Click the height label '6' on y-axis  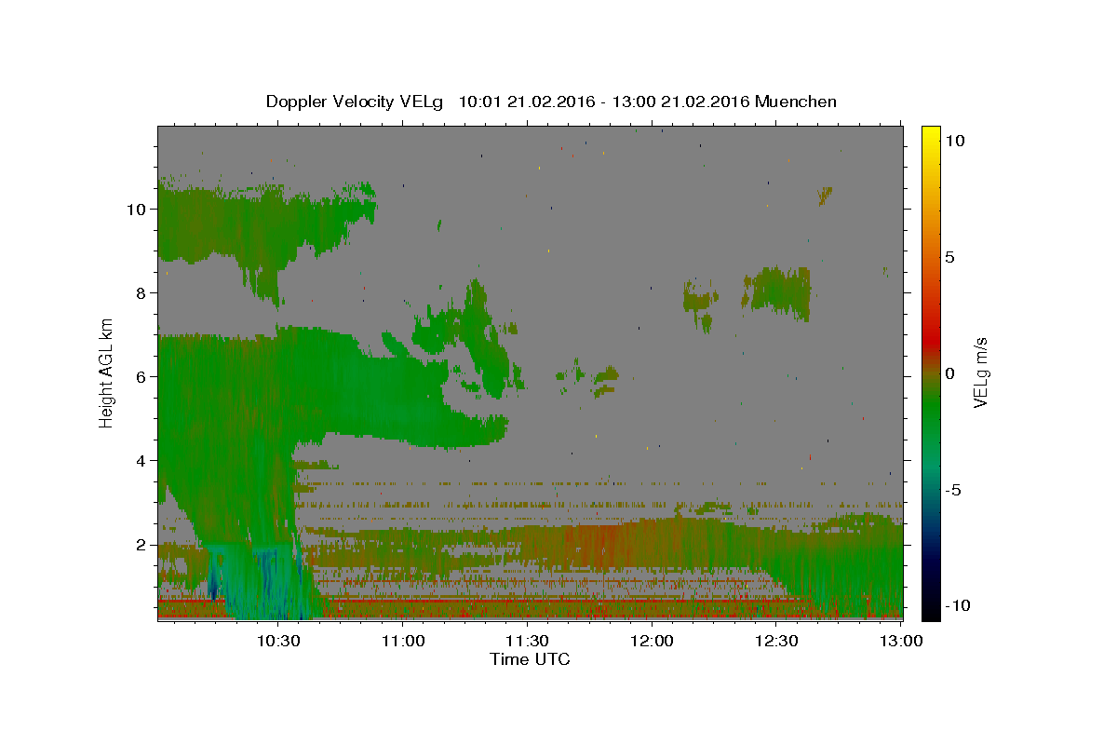point(141,376)
